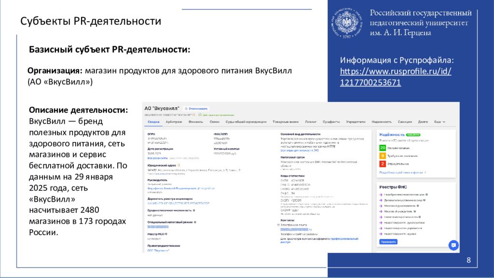Switch to the Финансы tab
The image size is (494, 278).
point(196,122)
